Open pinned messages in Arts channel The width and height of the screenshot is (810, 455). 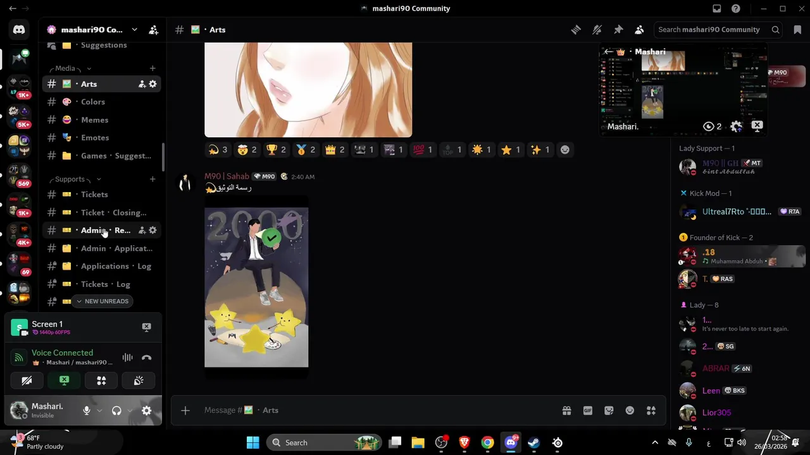(618, 30)
